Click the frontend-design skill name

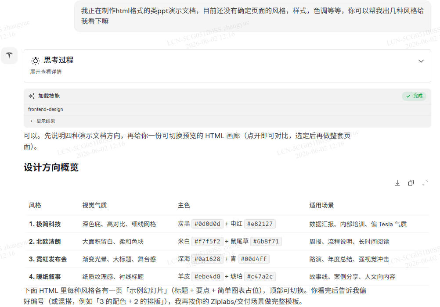(x=46, y=109)
